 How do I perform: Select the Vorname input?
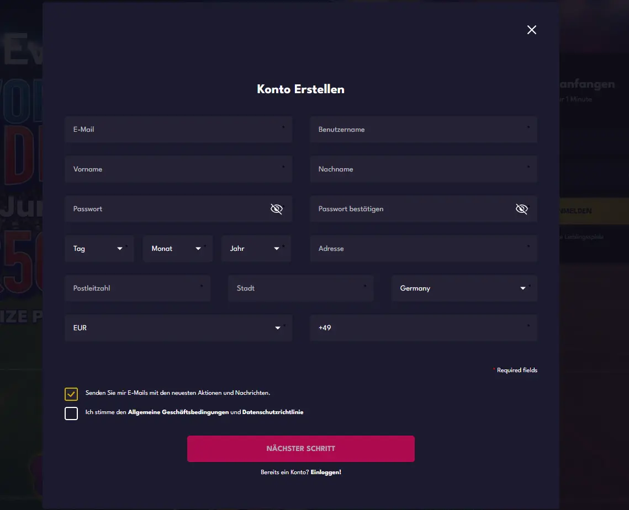pos(178,169)
